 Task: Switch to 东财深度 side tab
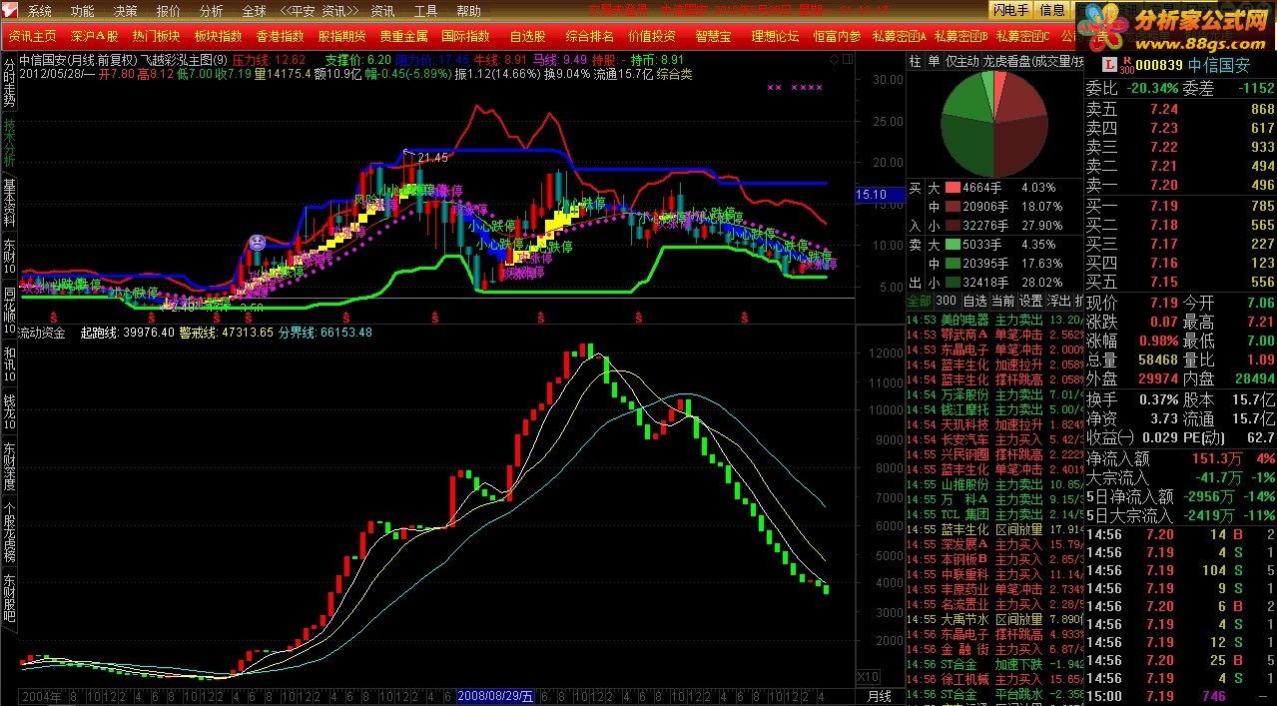tap(9, 466)
